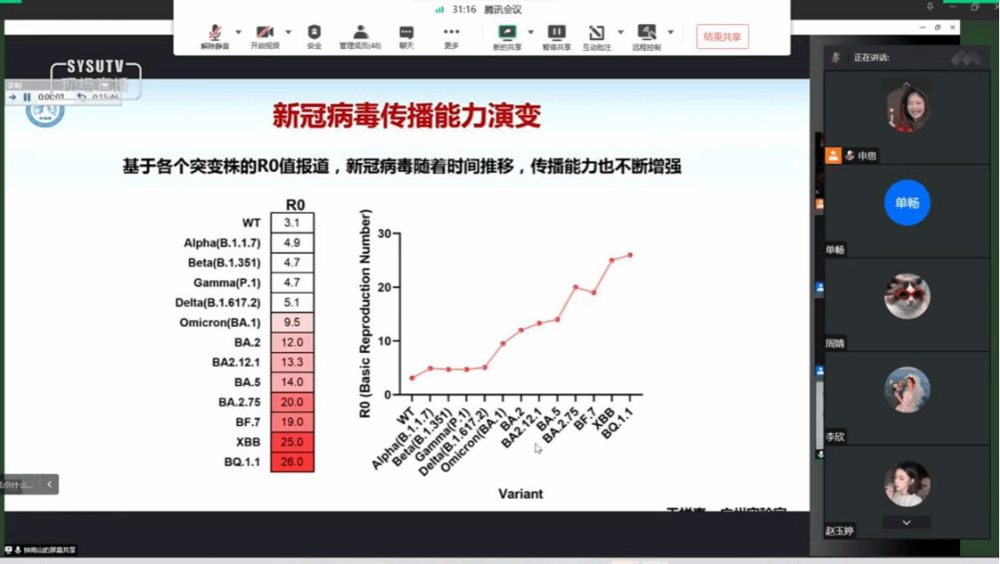Select participant 李欣 video tile
1000x564 pixels.
pyautogui.click(x=906, y=389)
